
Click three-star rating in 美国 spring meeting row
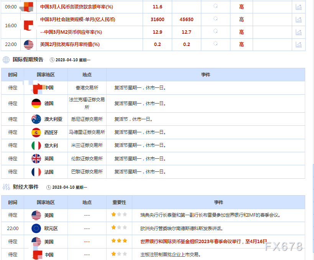(x=119, y=241)
